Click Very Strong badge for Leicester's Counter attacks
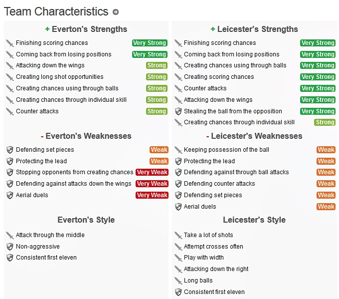The image size is (339, 299). pyautogui.click(x=318, y=88)
